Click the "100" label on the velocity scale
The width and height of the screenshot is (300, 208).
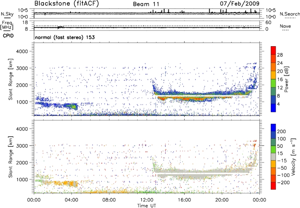click(x=282, y=139)
